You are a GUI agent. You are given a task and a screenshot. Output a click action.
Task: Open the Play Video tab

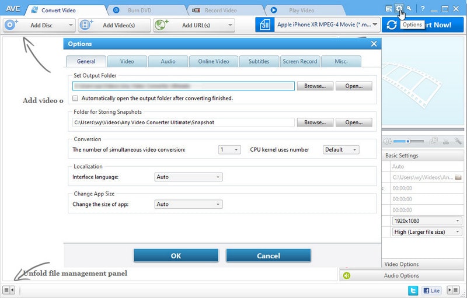click(x=305, y=10)
